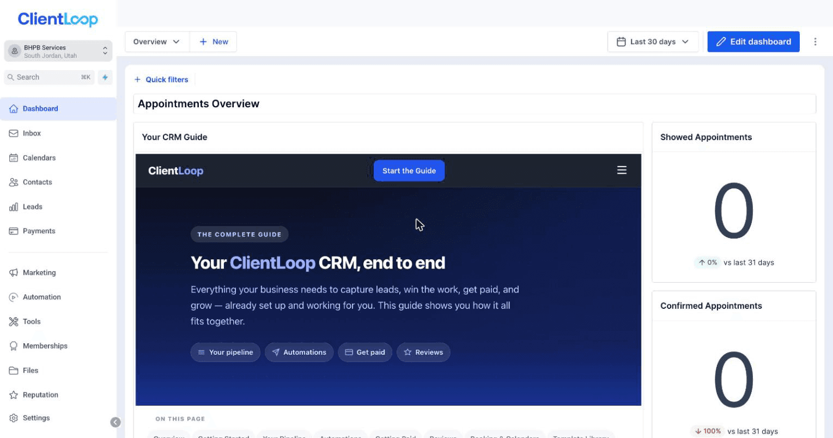This screenshot has height=438, width=833.
Task: Click the Search input field
Action: [x=50, y=77]
